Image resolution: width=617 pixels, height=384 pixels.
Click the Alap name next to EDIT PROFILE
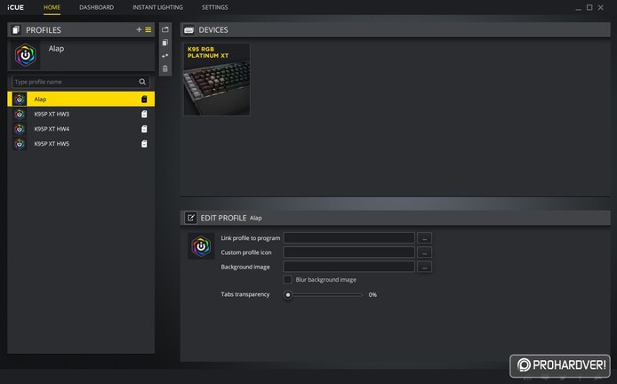coord(255,218)
